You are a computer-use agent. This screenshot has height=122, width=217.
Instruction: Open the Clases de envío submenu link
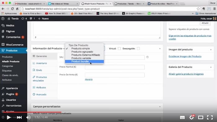pyautogui.click(x=10, y=75)
